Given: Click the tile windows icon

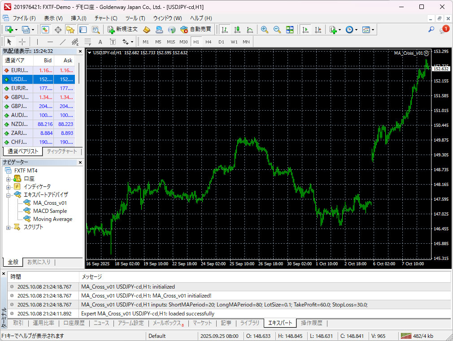Looking at the screenshot, I should tap(290, 30).
